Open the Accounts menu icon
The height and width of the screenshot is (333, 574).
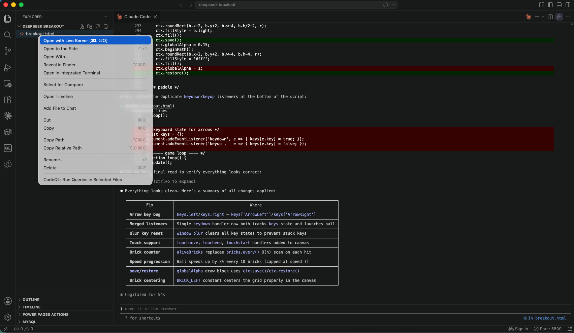[7, 301]
